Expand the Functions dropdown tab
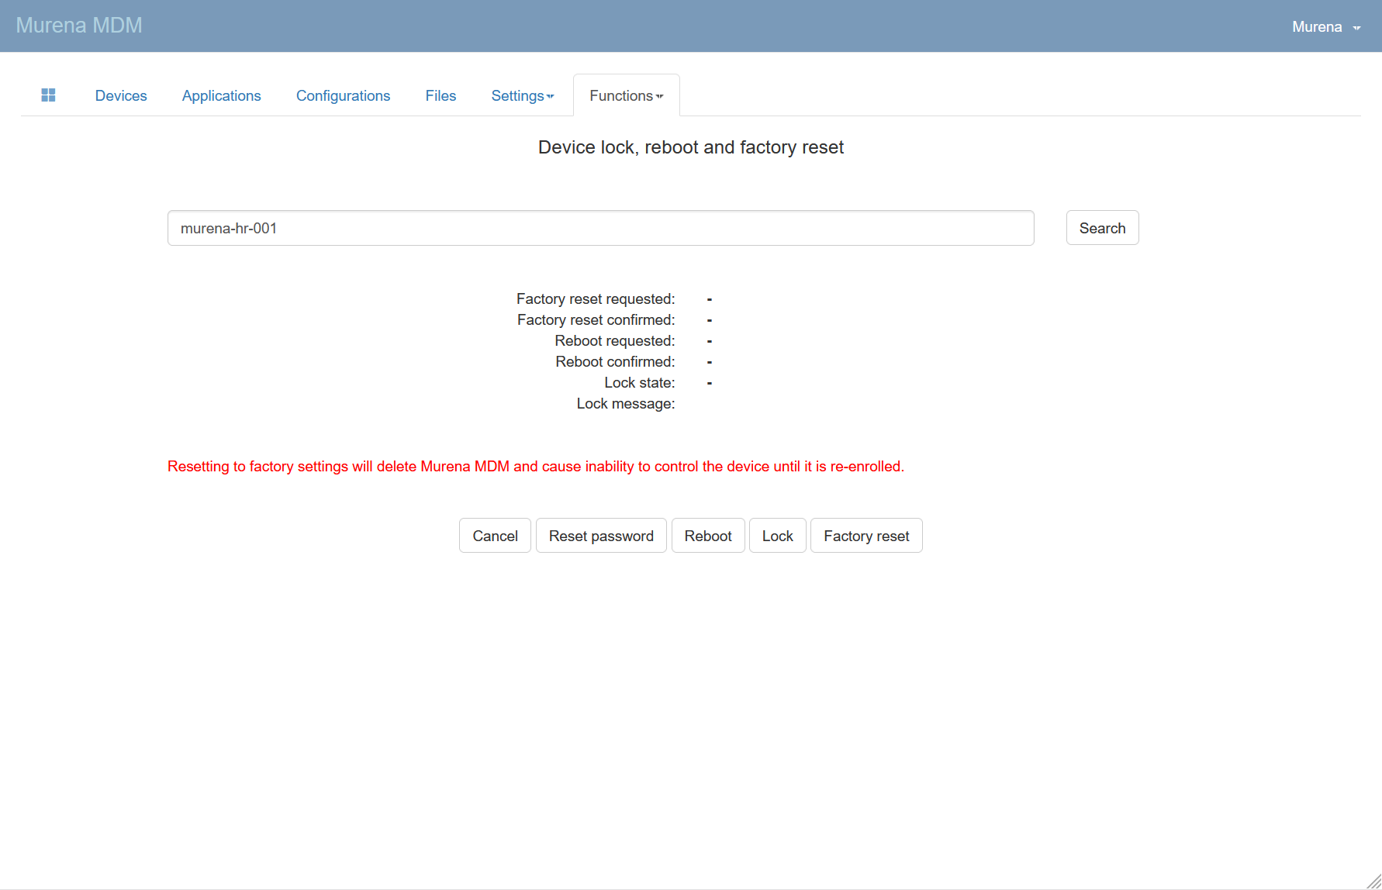Screen dimensions: 1382x890 coord(626,95)
